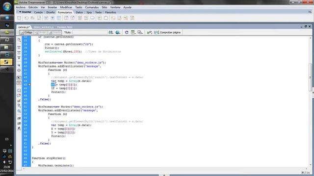Viewport: 314px width, 176px height.
Task: Collapse code block marker at line 45
Action: tap(29, 85)
